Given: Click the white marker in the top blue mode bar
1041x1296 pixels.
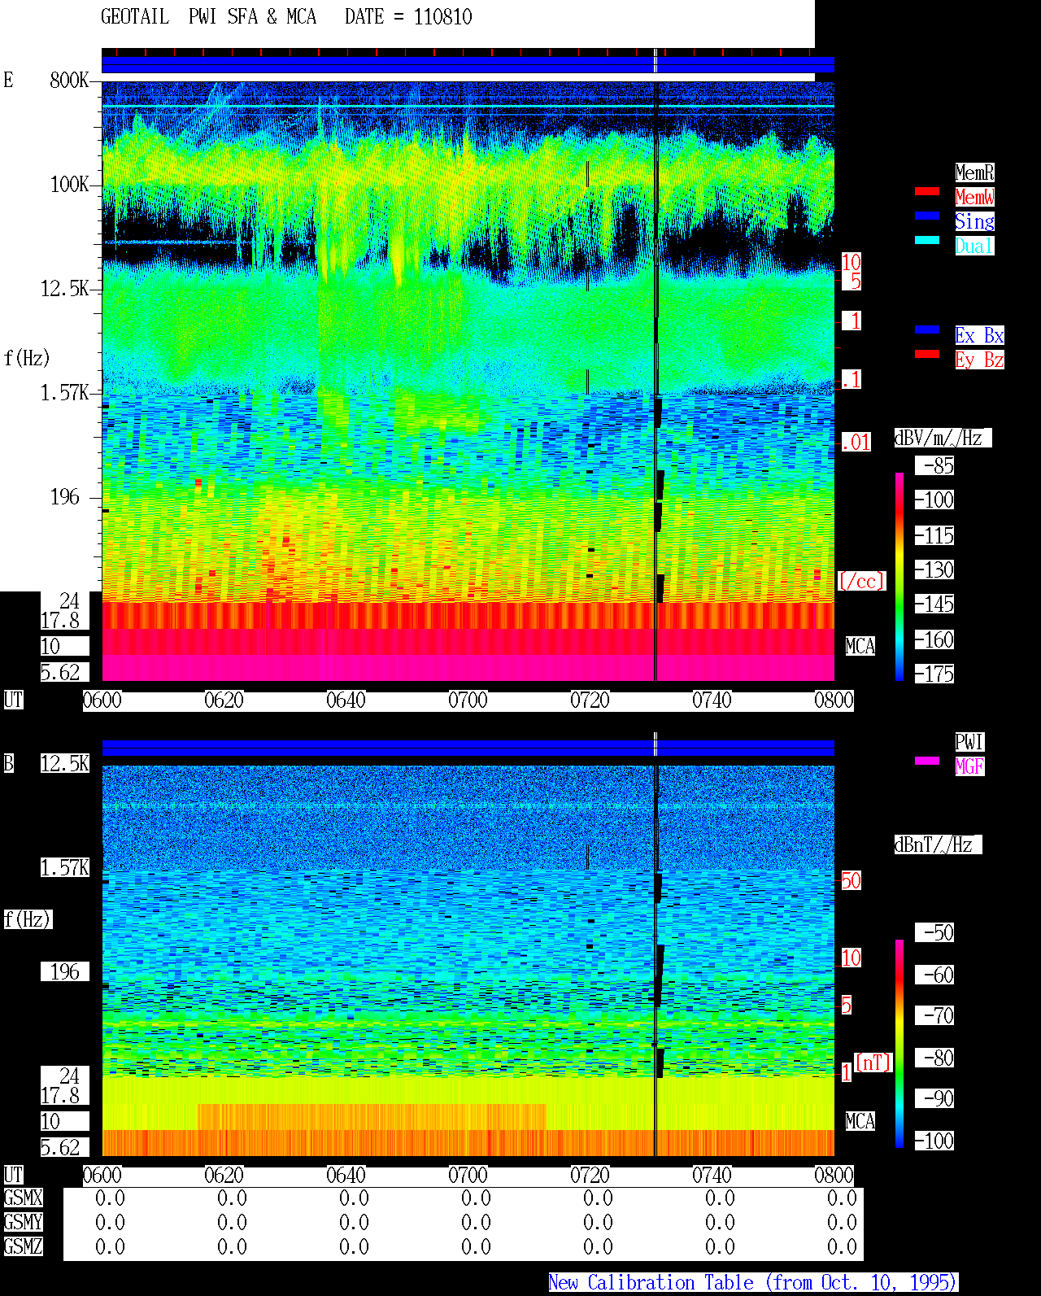Looking at the screenshot, I should coord(656,61).
